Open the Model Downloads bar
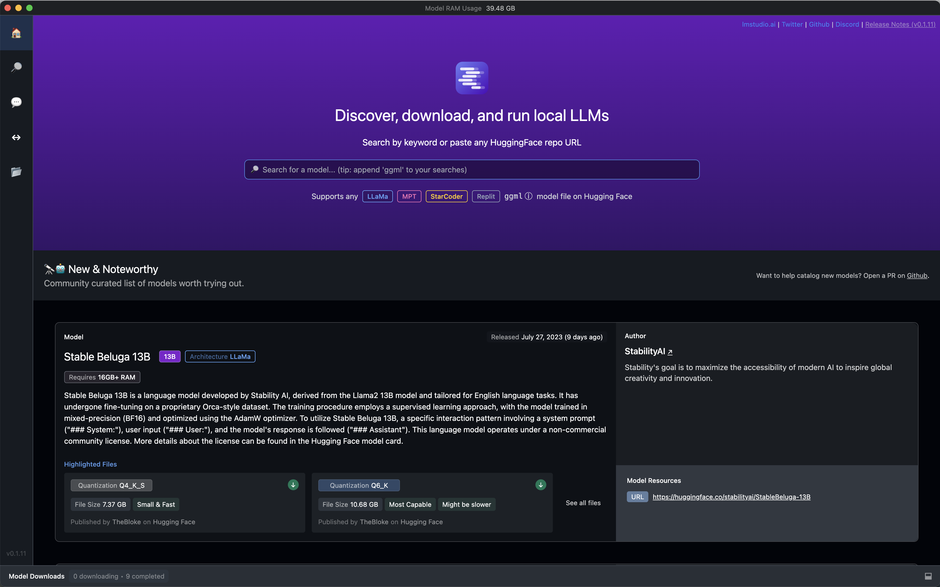The width and height of the screenshot is (940, 587). tap(470, 576)
